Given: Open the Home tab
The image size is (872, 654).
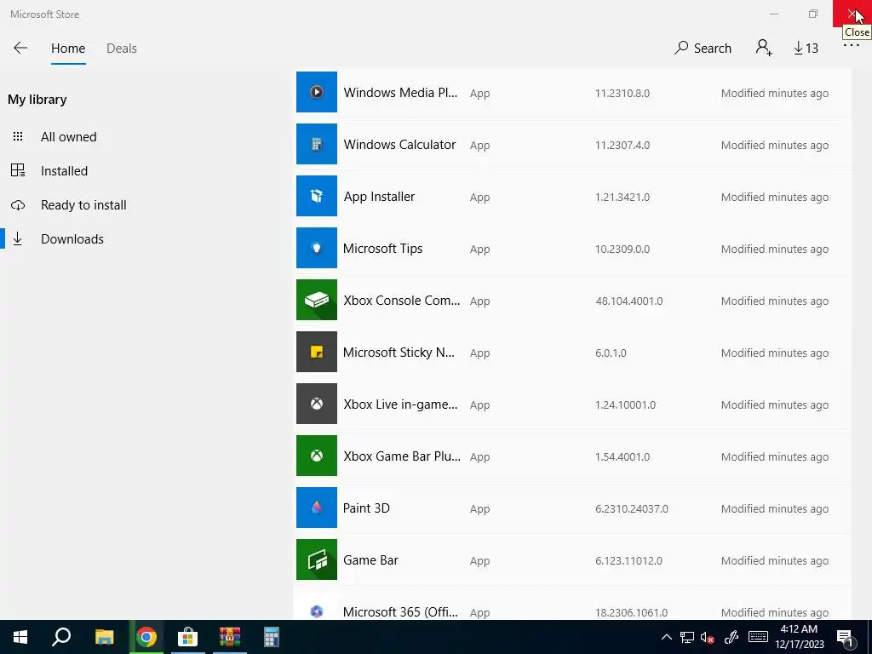Looking at the screenshot, I should click(x=68, y=49).
